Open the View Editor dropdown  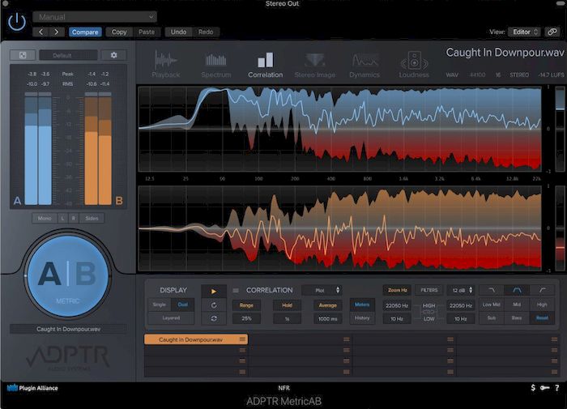[x=524, y=32]
